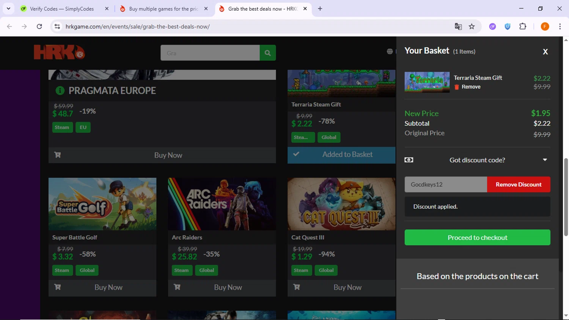Switch to the Buy multiple games tab
569x320 pixels.
[164, 9]
